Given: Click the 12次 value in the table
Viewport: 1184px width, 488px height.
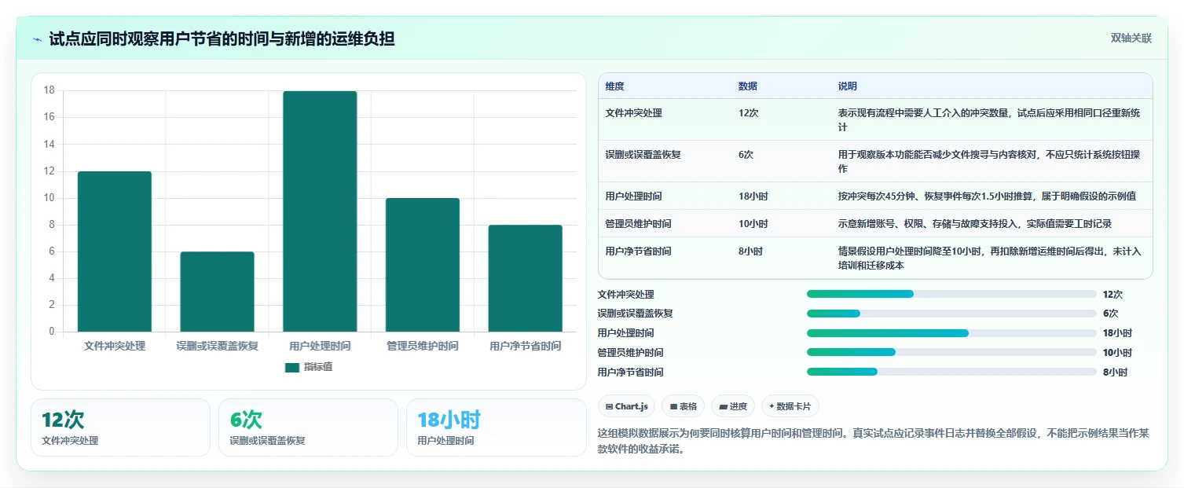Looking at the screenshot, I should 748,113.
